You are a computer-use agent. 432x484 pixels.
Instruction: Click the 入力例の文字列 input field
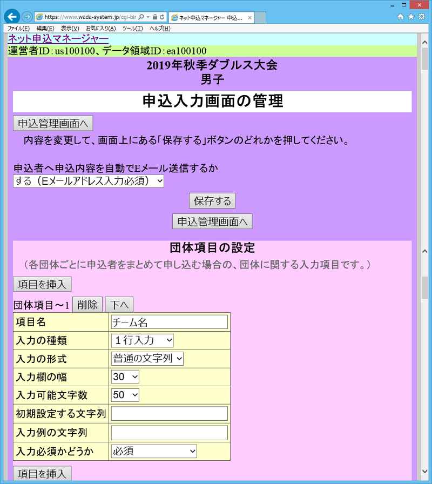click(x=170, y=433)
